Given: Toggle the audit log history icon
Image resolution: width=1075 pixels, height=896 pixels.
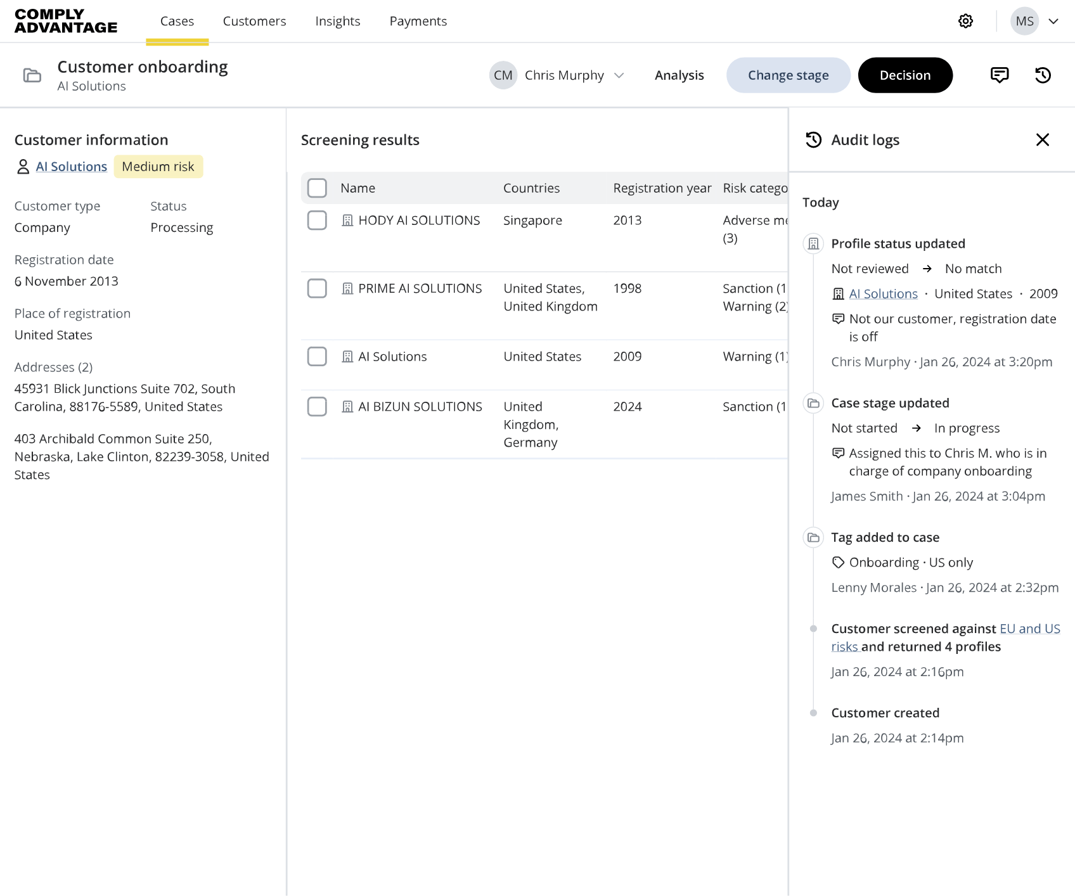Looking at the screenshot, I should click(x=1043, y=75).
